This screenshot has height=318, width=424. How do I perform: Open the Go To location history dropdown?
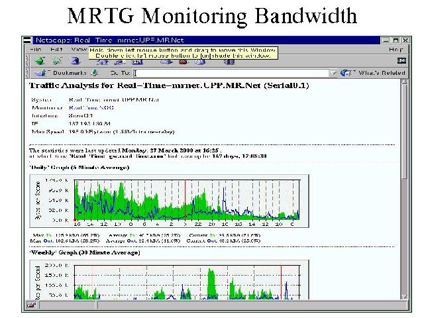click(x=333, y=73)
